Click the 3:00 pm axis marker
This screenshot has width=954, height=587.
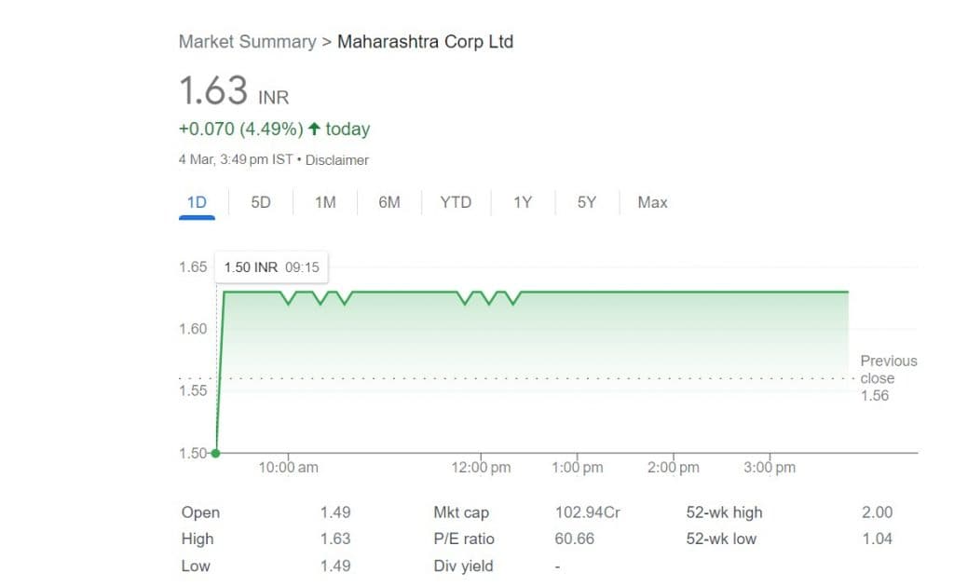(x=770, y=468)
